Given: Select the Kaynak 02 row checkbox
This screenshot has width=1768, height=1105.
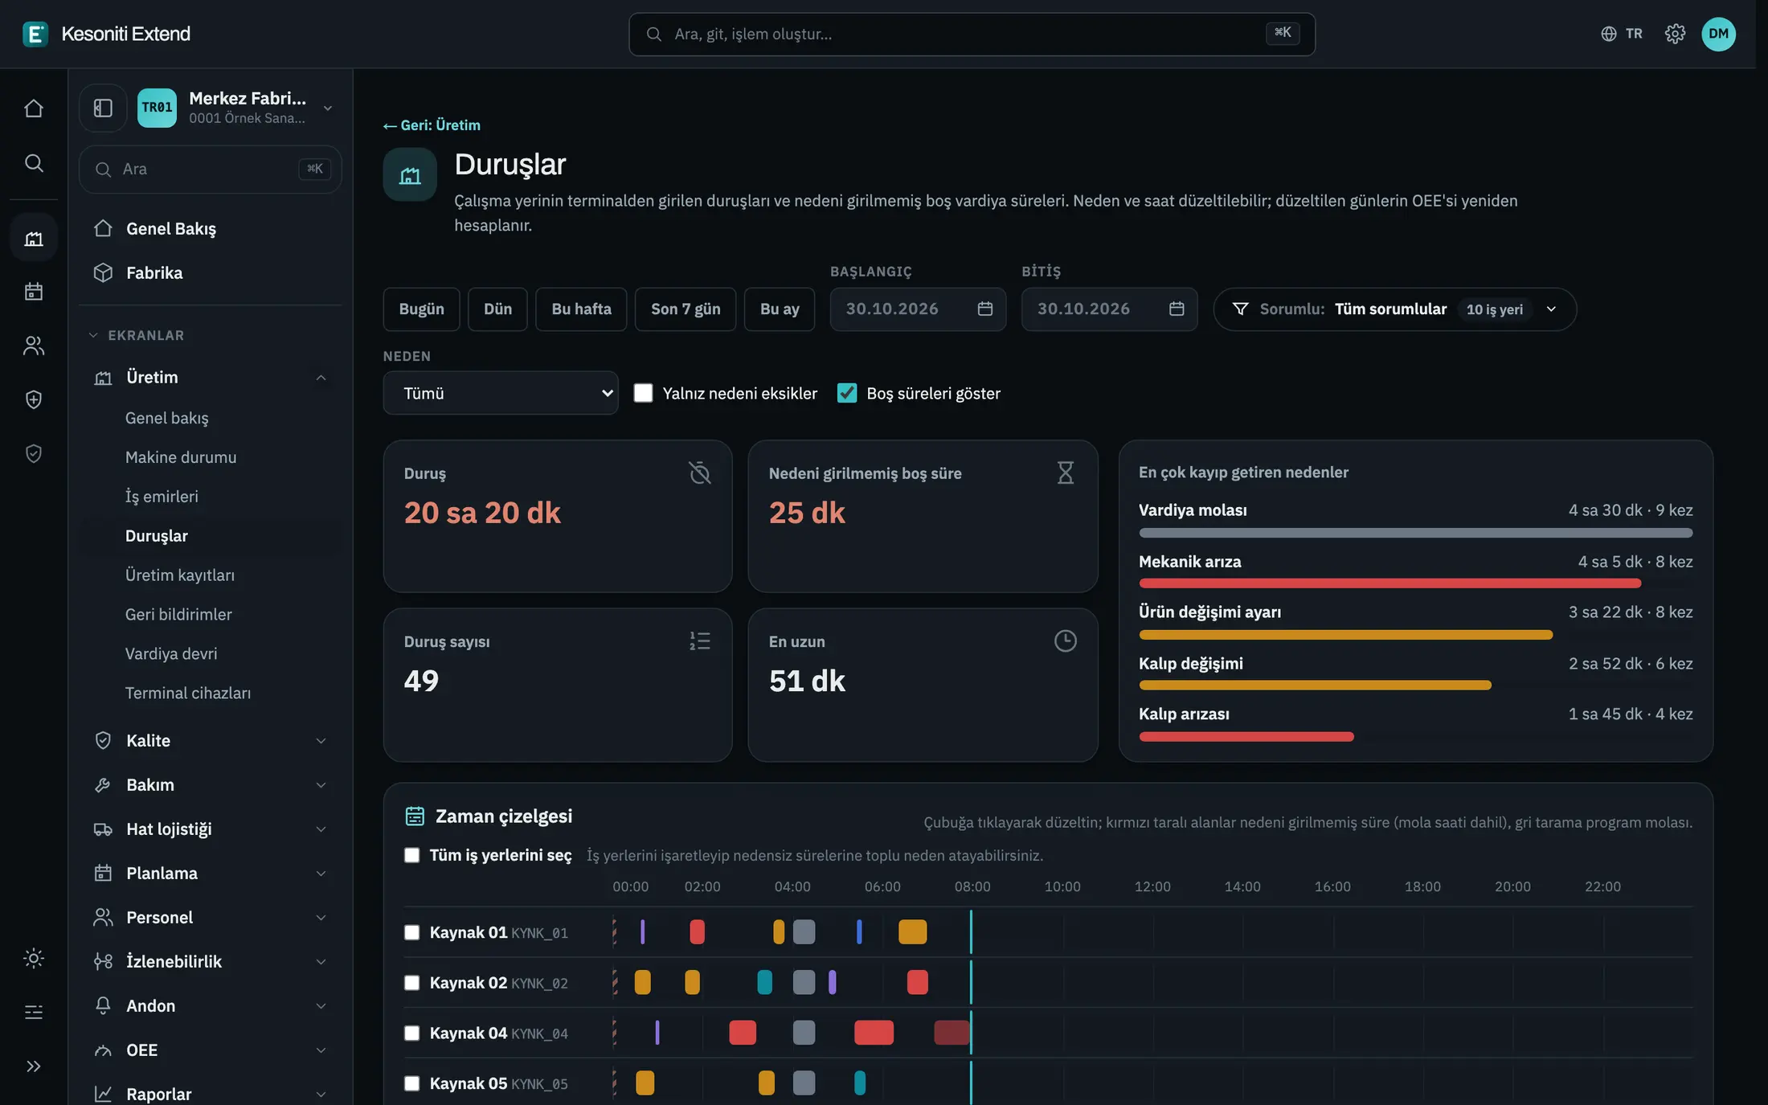Looking at the screenshot, I should 411,983.
